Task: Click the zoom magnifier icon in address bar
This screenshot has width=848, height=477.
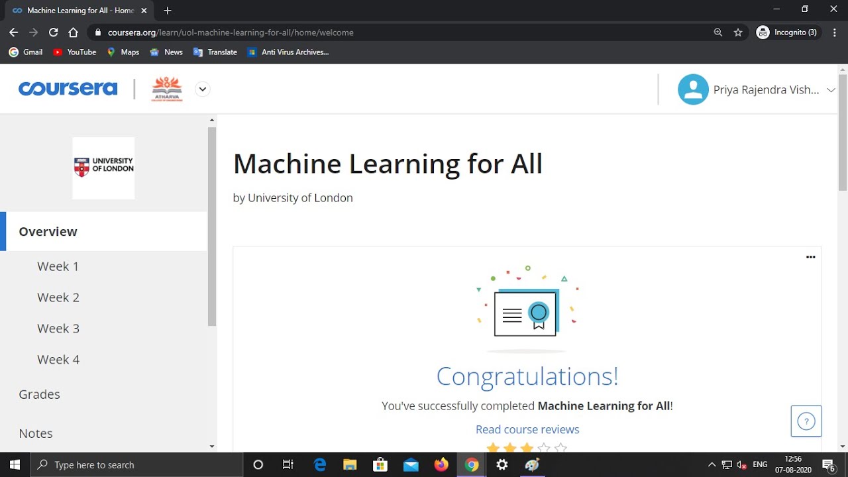Action: (718, 32)
